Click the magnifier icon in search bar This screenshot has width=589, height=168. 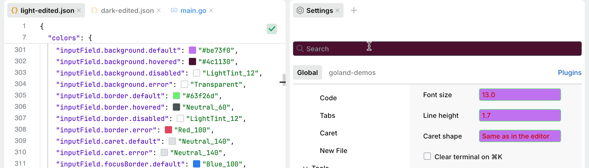tap(300, 49)
